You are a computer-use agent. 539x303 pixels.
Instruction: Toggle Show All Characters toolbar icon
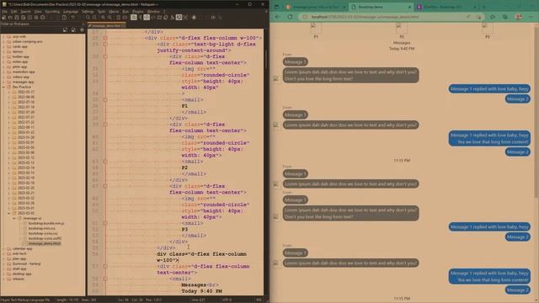[x=141, y=17]
